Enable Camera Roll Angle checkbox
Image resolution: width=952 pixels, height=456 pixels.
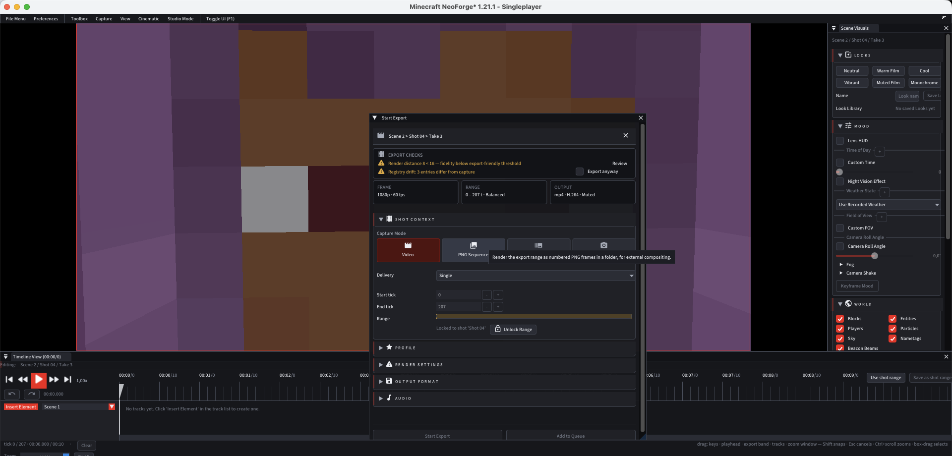(840, 246)
